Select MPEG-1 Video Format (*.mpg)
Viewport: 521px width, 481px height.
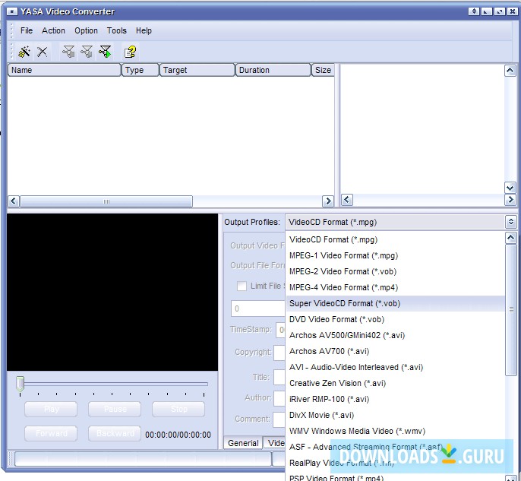(x=396, y=255)
